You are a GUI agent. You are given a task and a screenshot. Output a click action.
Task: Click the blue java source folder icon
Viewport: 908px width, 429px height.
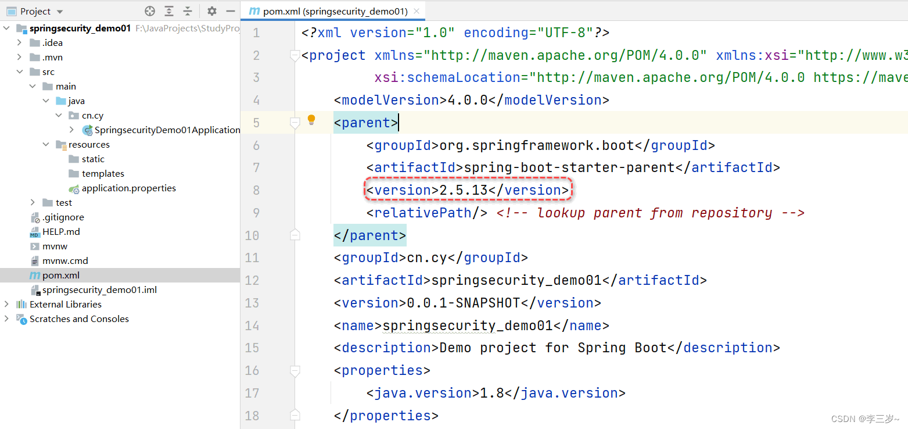(x=61, y=101)
